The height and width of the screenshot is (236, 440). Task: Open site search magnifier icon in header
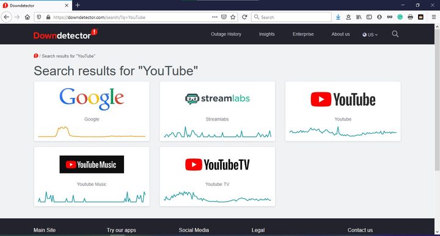click(395, 34)
